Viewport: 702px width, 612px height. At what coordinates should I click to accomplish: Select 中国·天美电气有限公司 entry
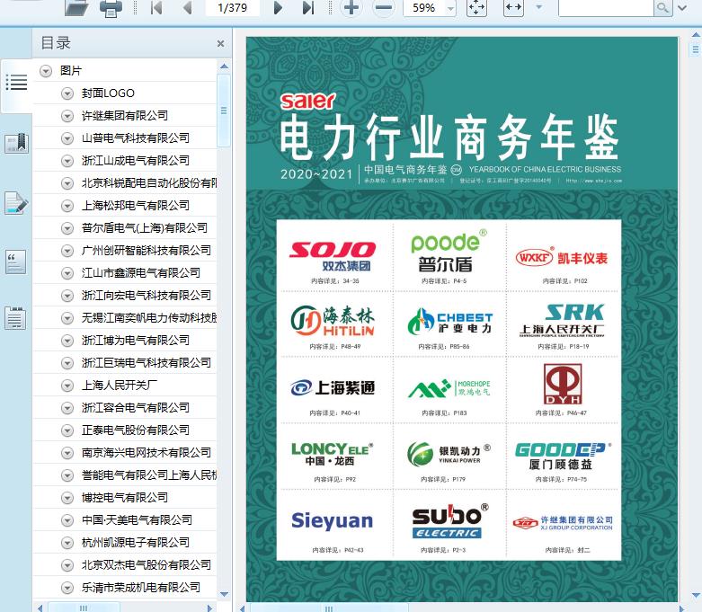137,519
